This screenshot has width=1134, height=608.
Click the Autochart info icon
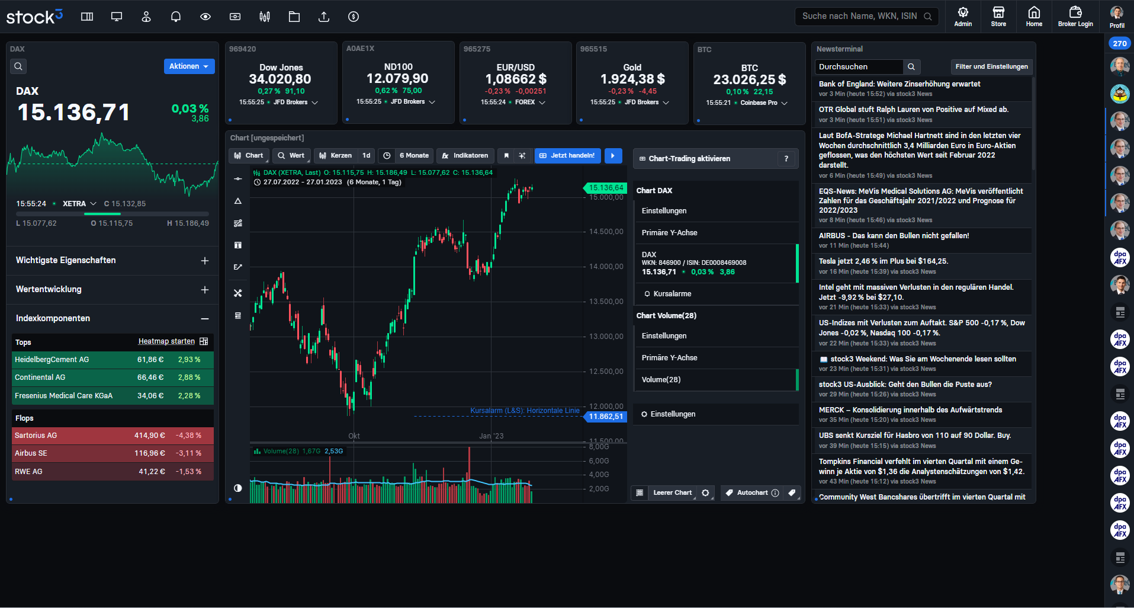tap(775, 493)
